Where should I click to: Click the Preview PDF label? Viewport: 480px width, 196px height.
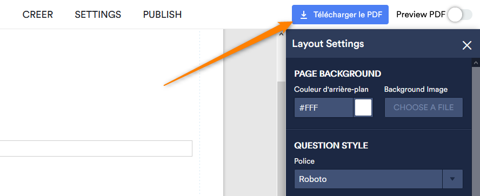[x=421, y=15]
